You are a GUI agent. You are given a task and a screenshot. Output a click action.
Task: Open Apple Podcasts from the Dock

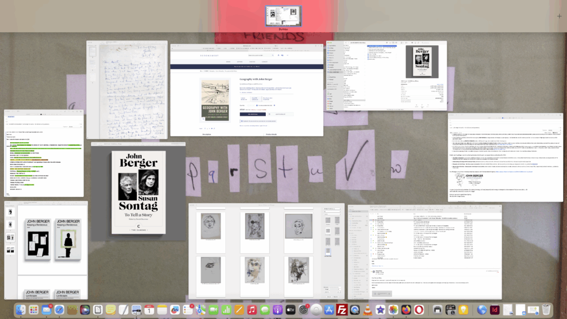(277, 310)
